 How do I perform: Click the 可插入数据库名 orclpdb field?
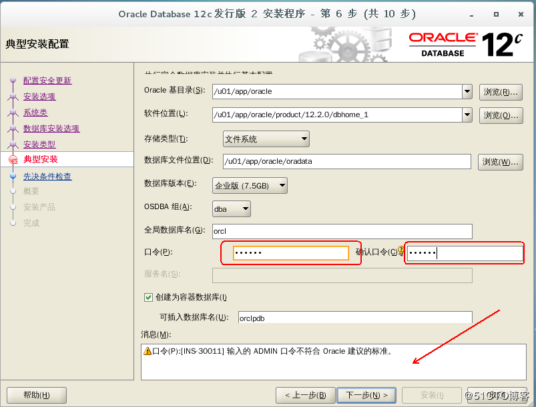pos(355,318)
